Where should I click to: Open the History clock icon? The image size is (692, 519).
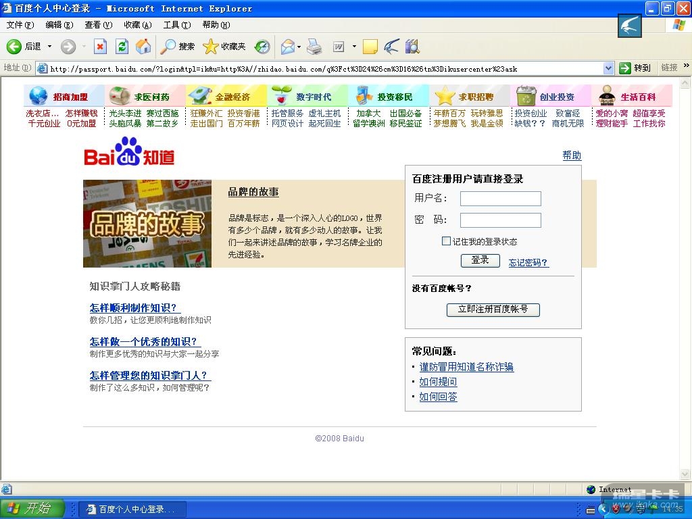tap(263, 47)
